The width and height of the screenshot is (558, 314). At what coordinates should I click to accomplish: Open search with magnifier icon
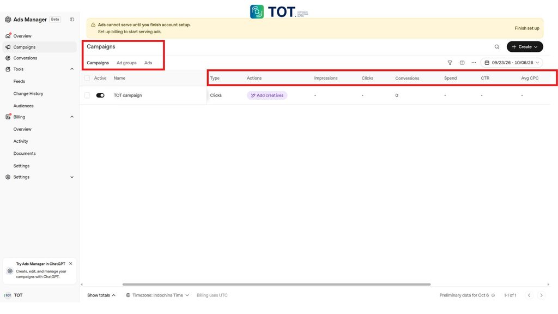click(x=497, y=47)
